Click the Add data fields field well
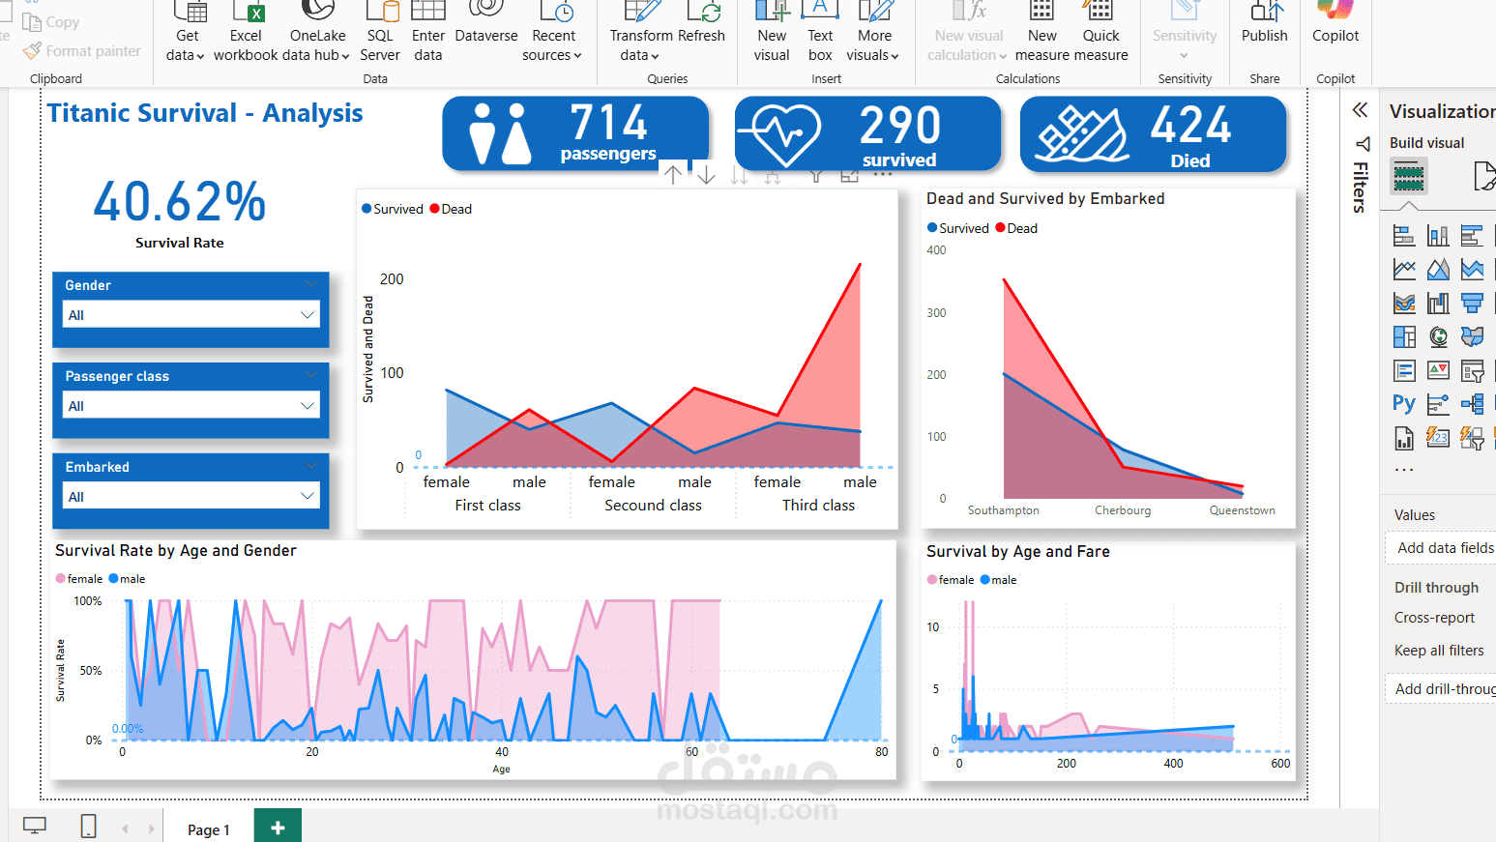 point(1445,547)
